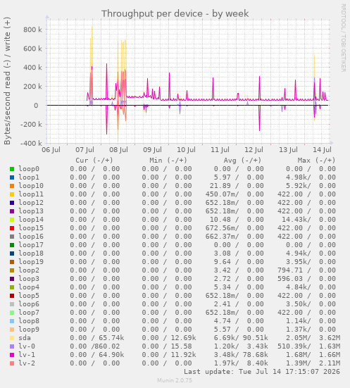Click the 600 k y-axis label
The width and height of the screenshot is (350, 388).
point(32,49)
